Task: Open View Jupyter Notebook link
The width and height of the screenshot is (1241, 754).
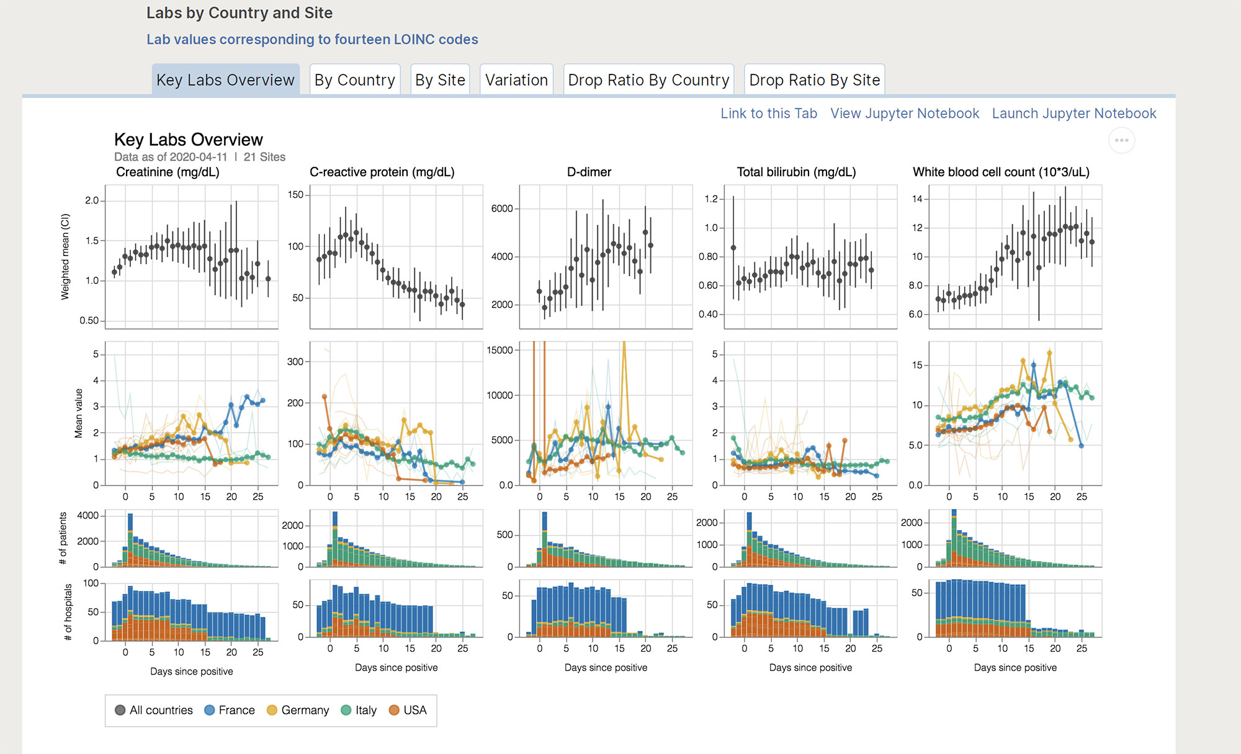Action: click(x=905, y=113)
